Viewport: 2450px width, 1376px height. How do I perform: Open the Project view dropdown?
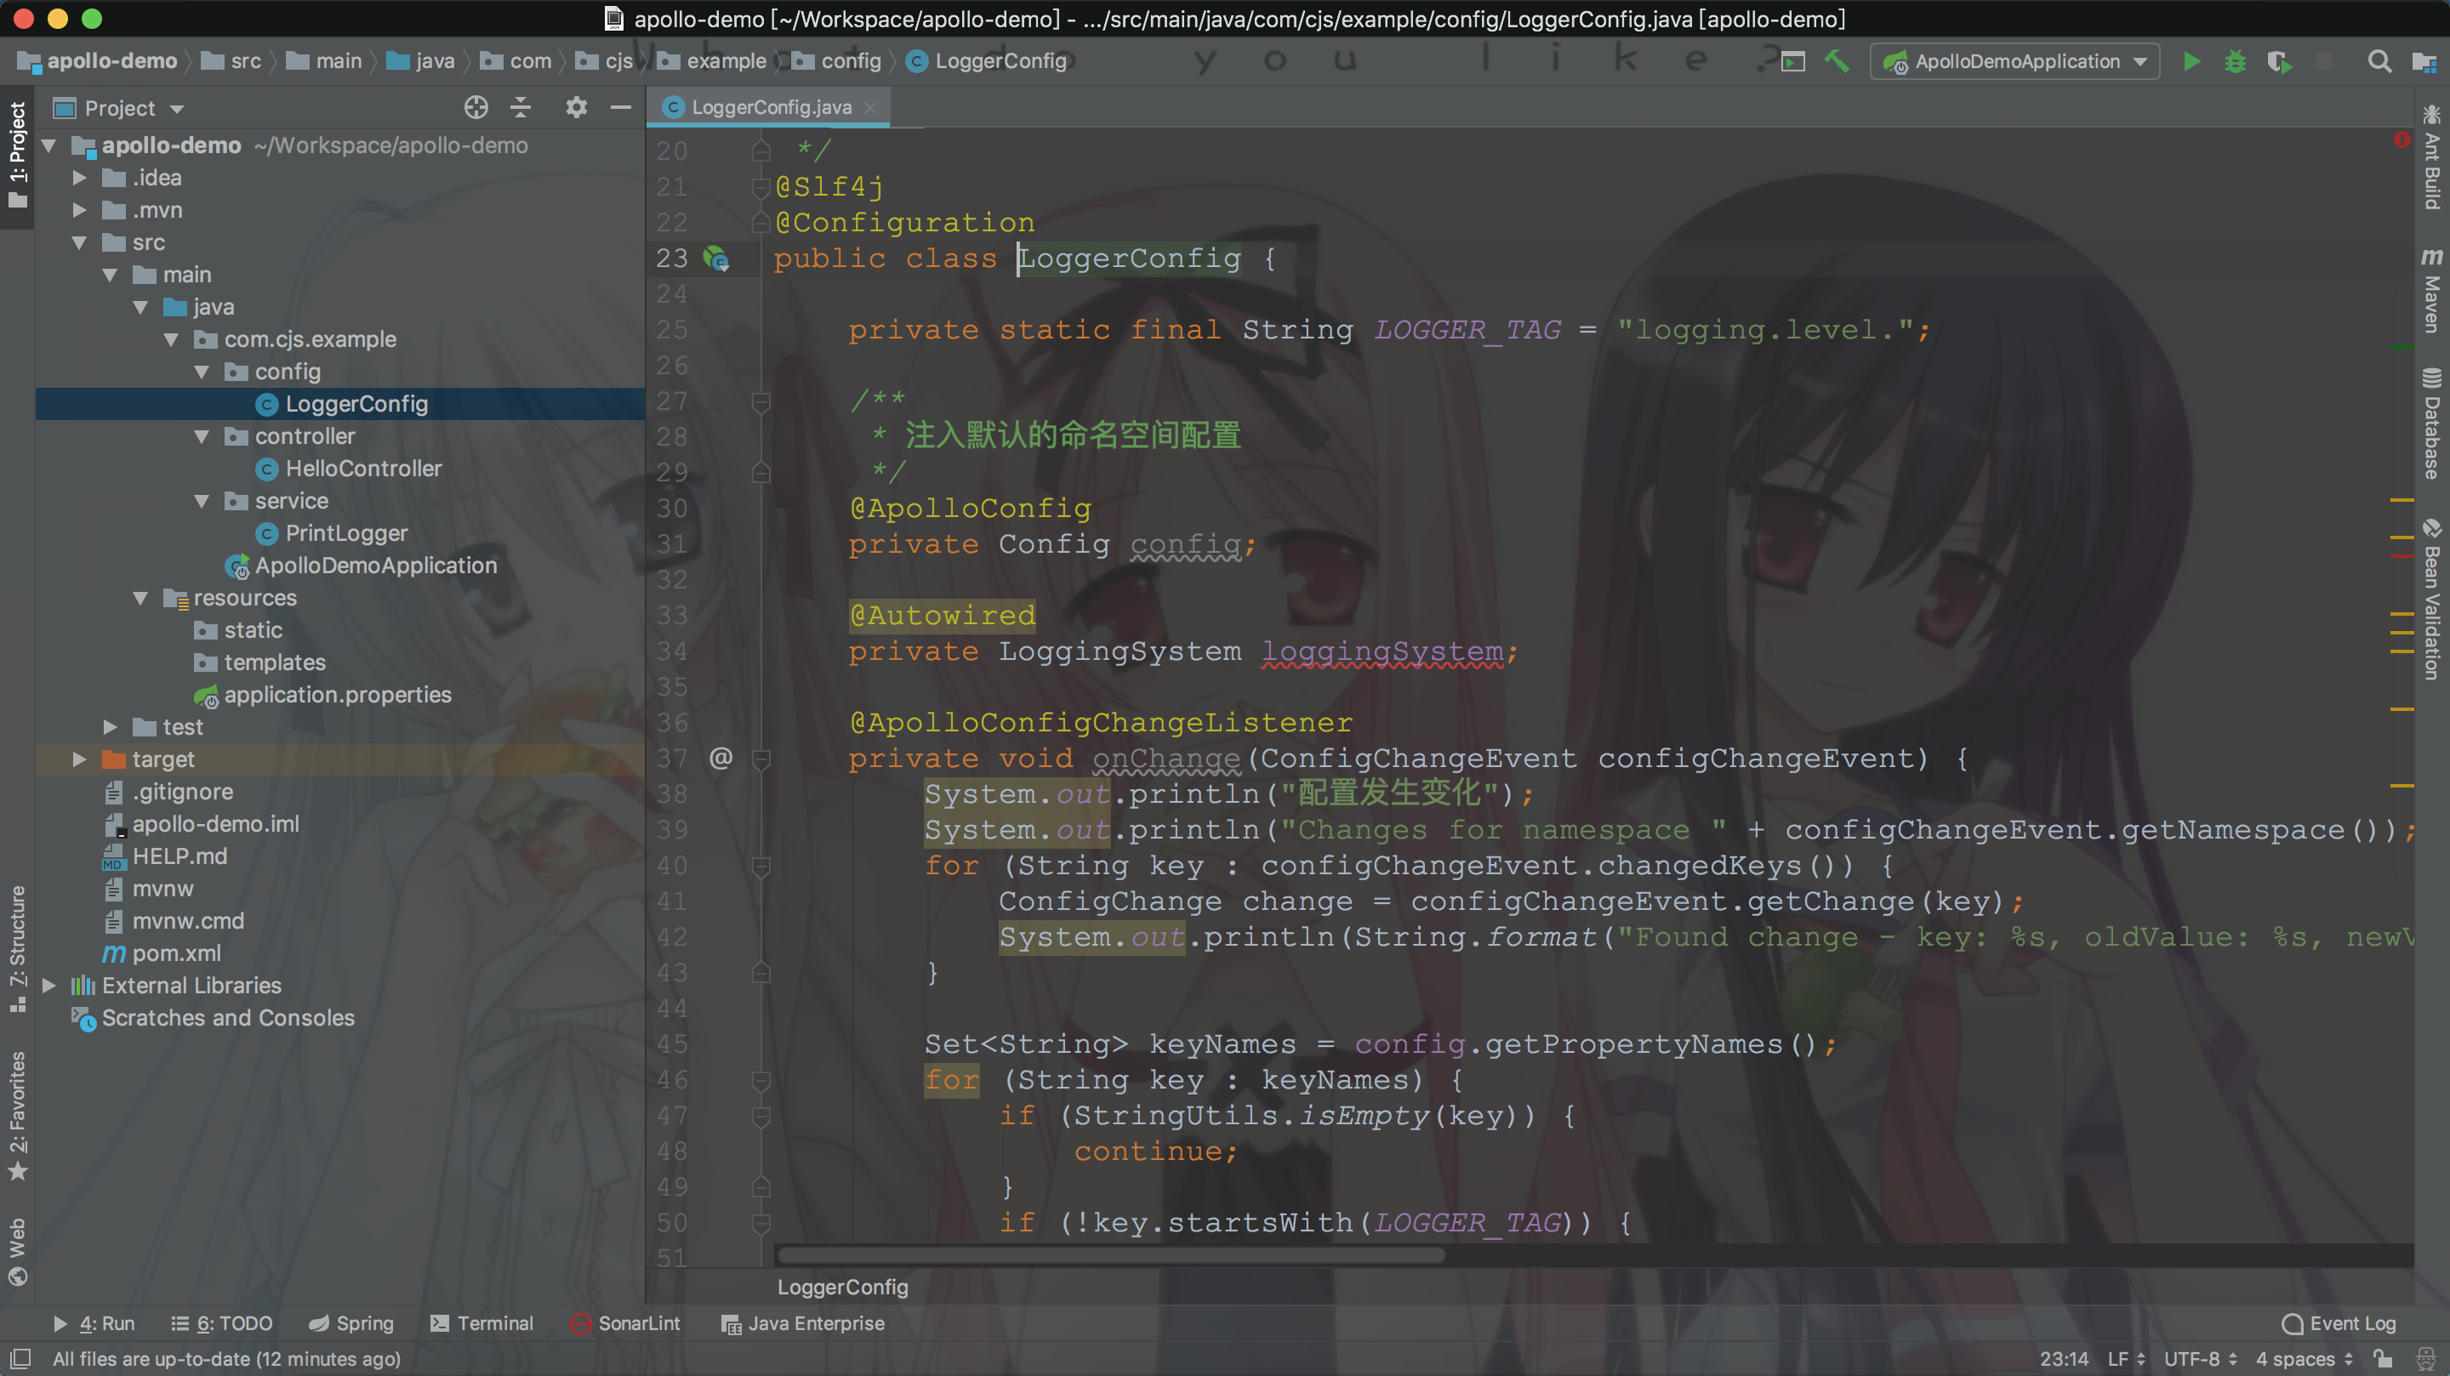[119, 108]
